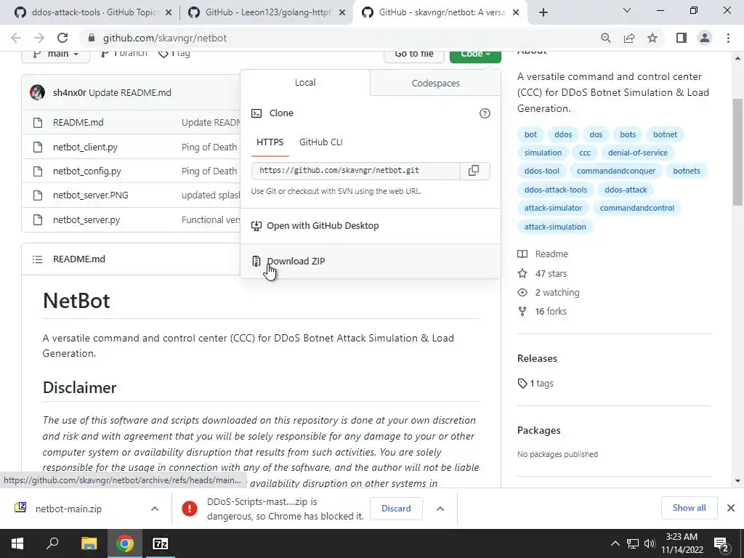
Task: Select the Local tab
Action: pos(305,83)
